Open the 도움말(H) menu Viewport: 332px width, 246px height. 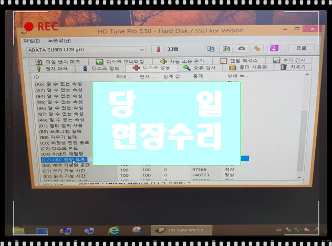click(59, 40)
